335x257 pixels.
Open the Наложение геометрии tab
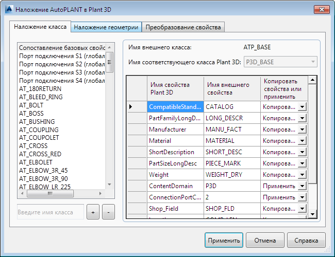click(106, 27)
